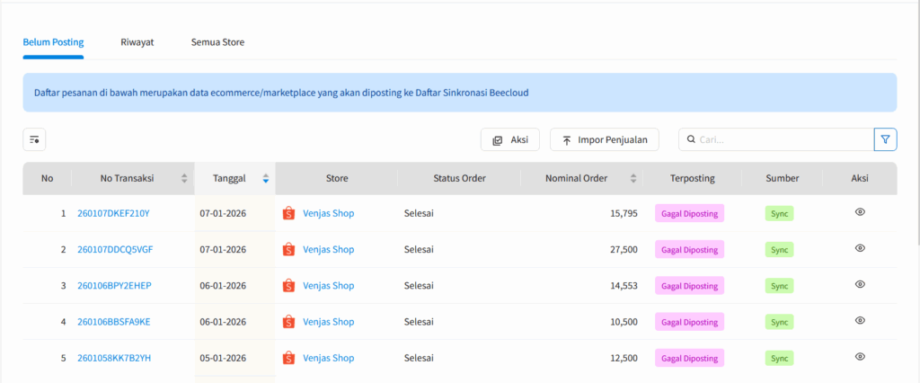This screenshot has width=920, height=383.
Task: Click the Shopee icon in row 260106BBSFA9KE
Action: click(288, 322)
